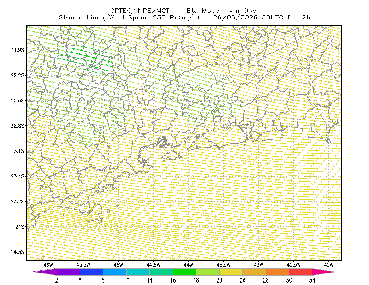This screenshot has height=285, width=369.
Task: Click longitude label 44.5W
Action: click(154, 265)
